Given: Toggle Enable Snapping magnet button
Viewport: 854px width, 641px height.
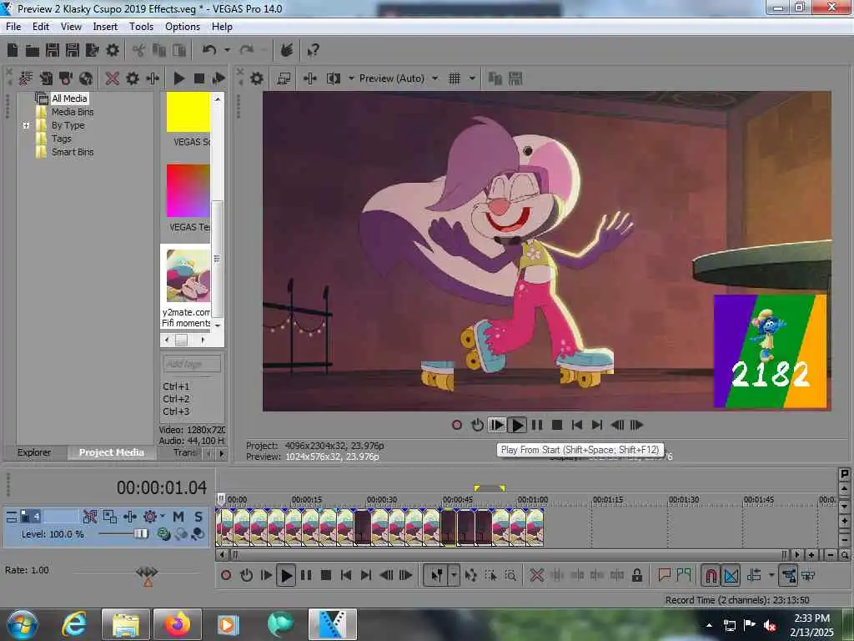Looking at the screenshot, I should click(x=711, y=576).
